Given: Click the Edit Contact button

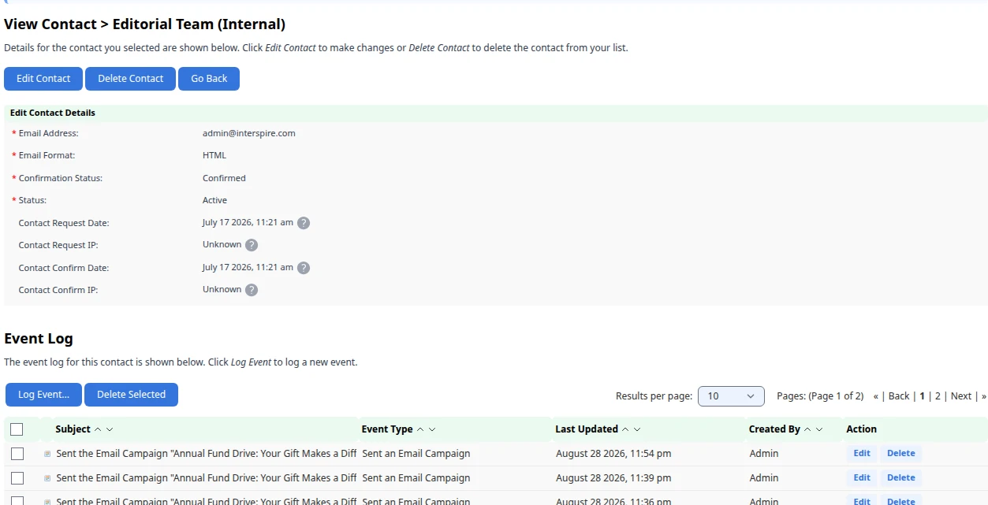Looking at the screenshot, I should [43, 79].
